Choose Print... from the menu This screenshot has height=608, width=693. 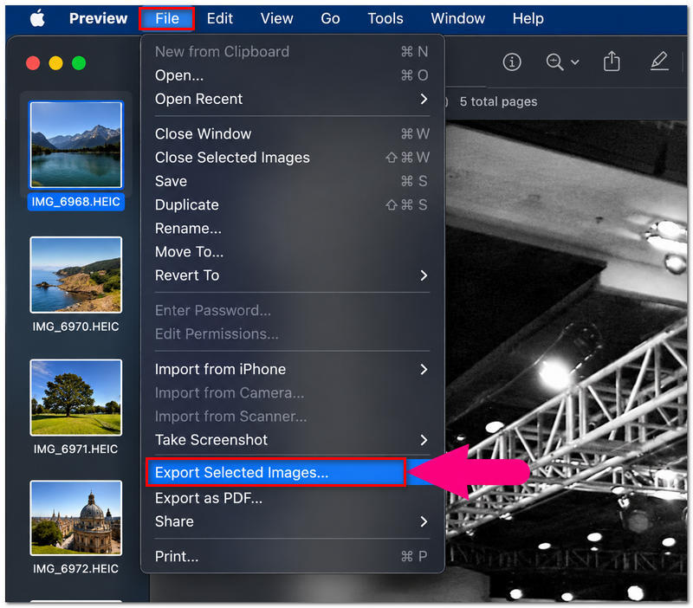point(292,557)
